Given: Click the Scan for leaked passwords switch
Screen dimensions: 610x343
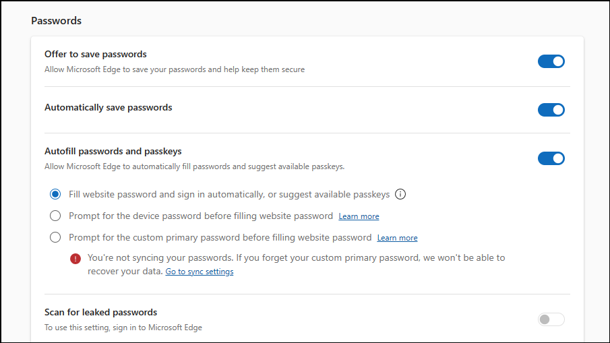Looking at the screenshot, I should [551, 319].
